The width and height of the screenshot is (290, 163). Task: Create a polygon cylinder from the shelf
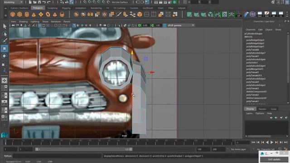[27, 14]
